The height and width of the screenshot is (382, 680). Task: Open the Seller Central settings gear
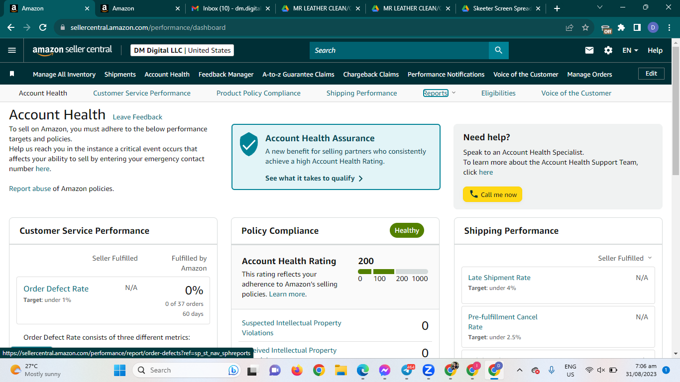pos(608,50)
